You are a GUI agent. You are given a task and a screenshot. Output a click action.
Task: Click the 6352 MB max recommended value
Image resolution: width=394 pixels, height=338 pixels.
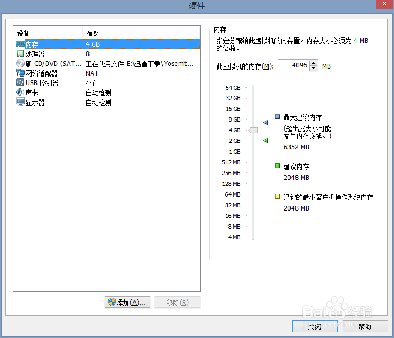296,147
